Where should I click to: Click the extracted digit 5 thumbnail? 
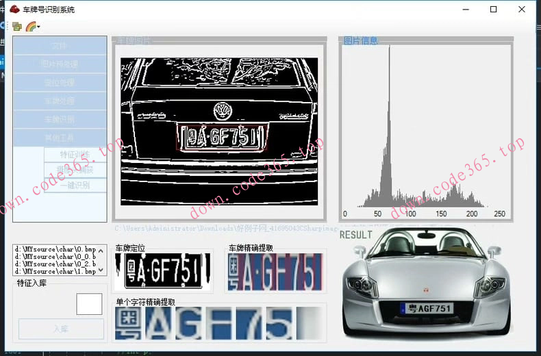click(x=279, y=324)
